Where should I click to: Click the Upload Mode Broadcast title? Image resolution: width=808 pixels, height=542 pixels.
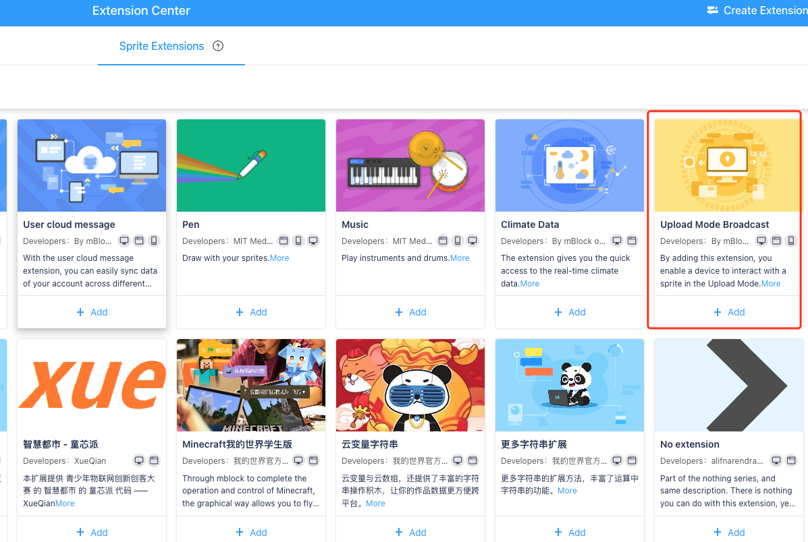pyautogui.click(x=714, y=224)
